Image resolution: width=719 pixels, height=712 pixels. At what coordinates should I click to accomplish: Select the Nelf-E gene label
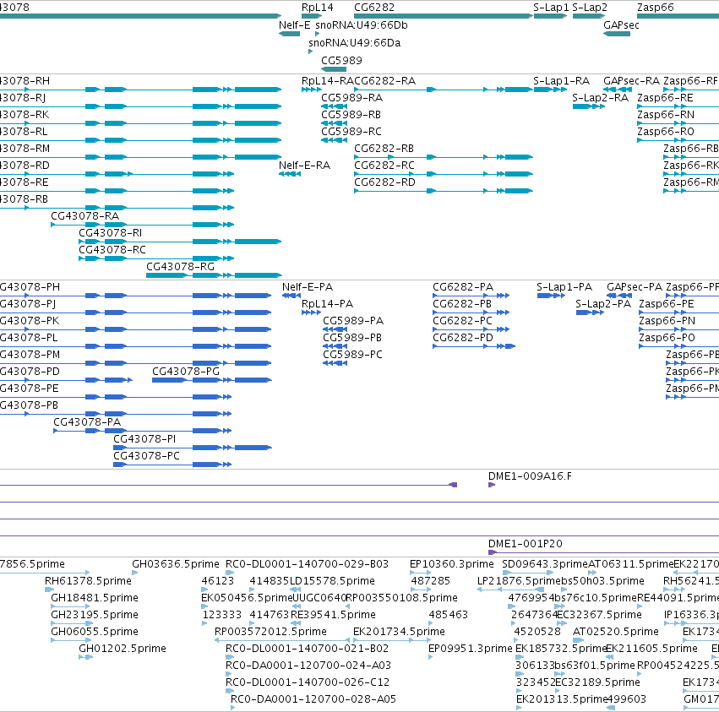click(294, 25)
